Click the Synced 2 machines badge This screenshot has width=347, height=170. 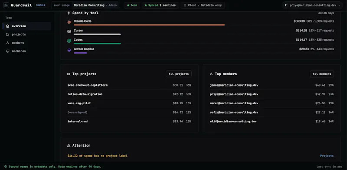coord(160,5)
